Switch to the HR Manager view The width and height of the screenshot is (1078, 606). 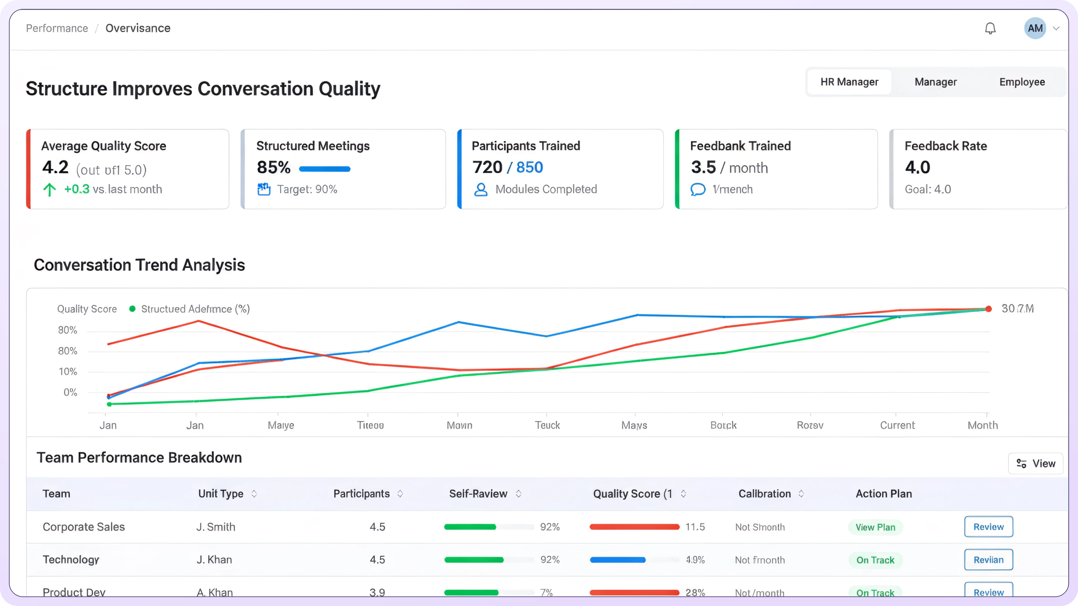[x=849, y=82]
